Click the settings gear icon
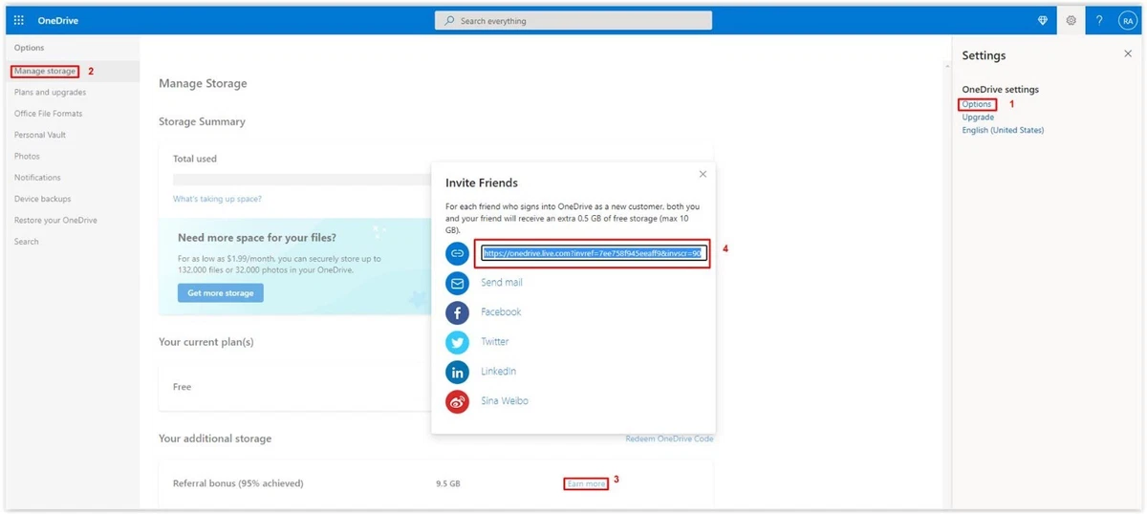The image size is (1147, 514). click(x=1071, y=20)
